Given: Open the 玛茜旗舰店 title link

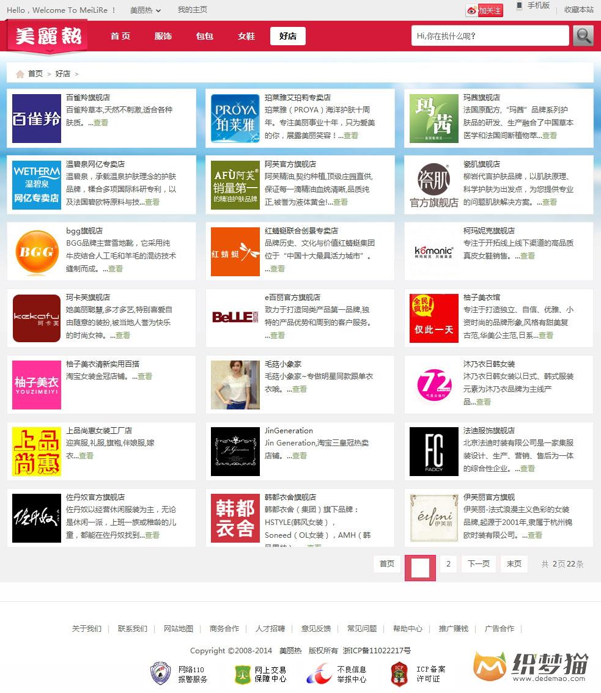Looking at the screenshot, I should pos(482,97).
